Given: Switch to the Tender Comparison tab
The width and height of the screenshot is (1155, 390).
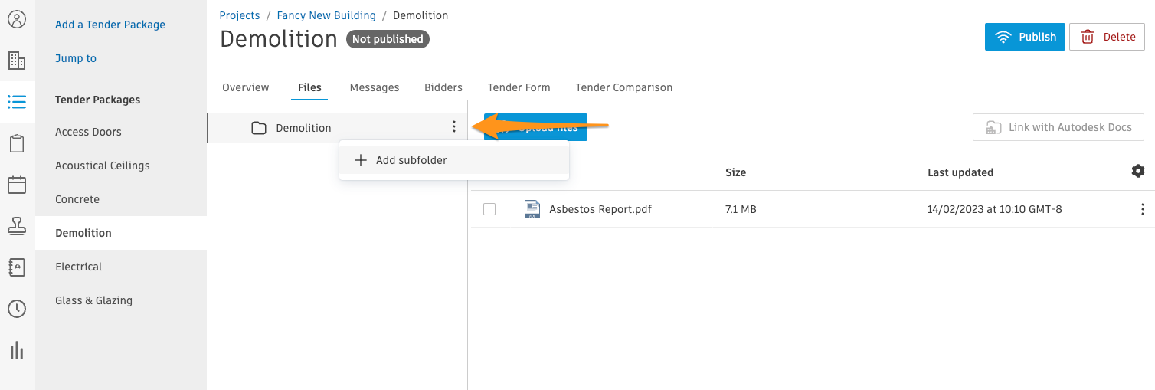Looking at the screenshot, I should pos(624,87).
